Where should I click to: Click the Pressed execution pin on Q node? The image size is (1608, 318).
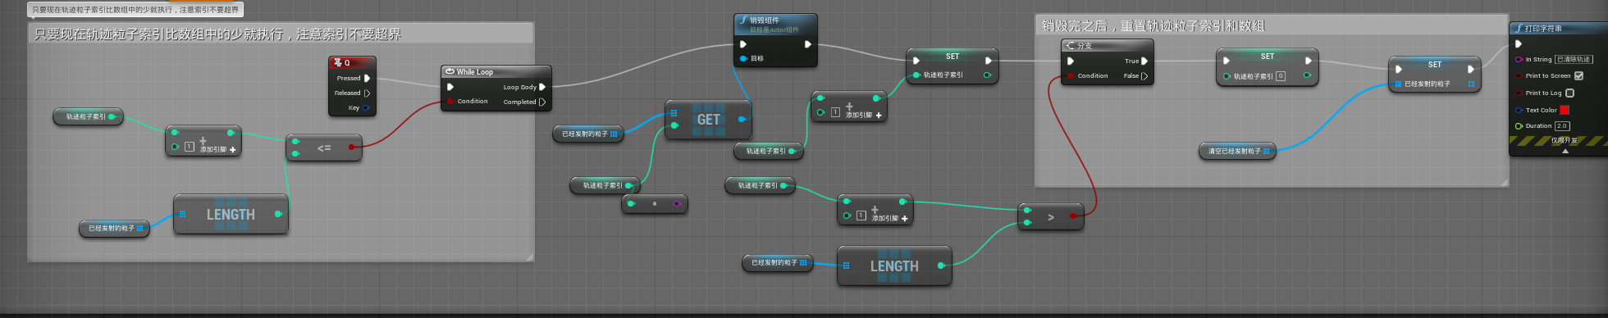[x=367, y=79]
